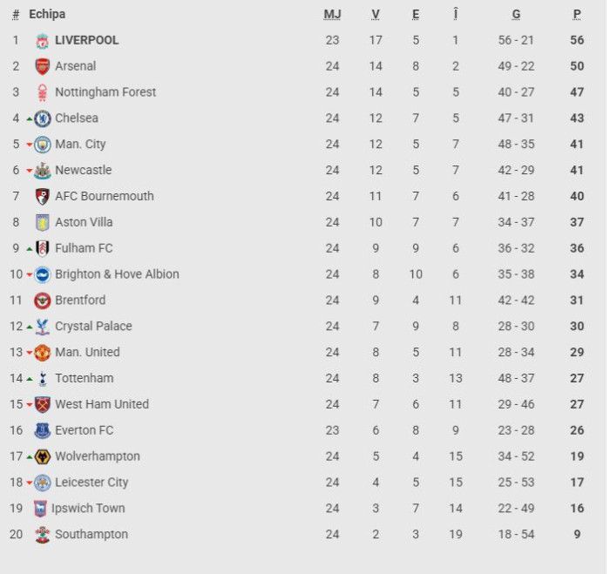This screenshot has height=574, width=610.
Task: Open the Crystal Palace team page
Action: point(93,327)
